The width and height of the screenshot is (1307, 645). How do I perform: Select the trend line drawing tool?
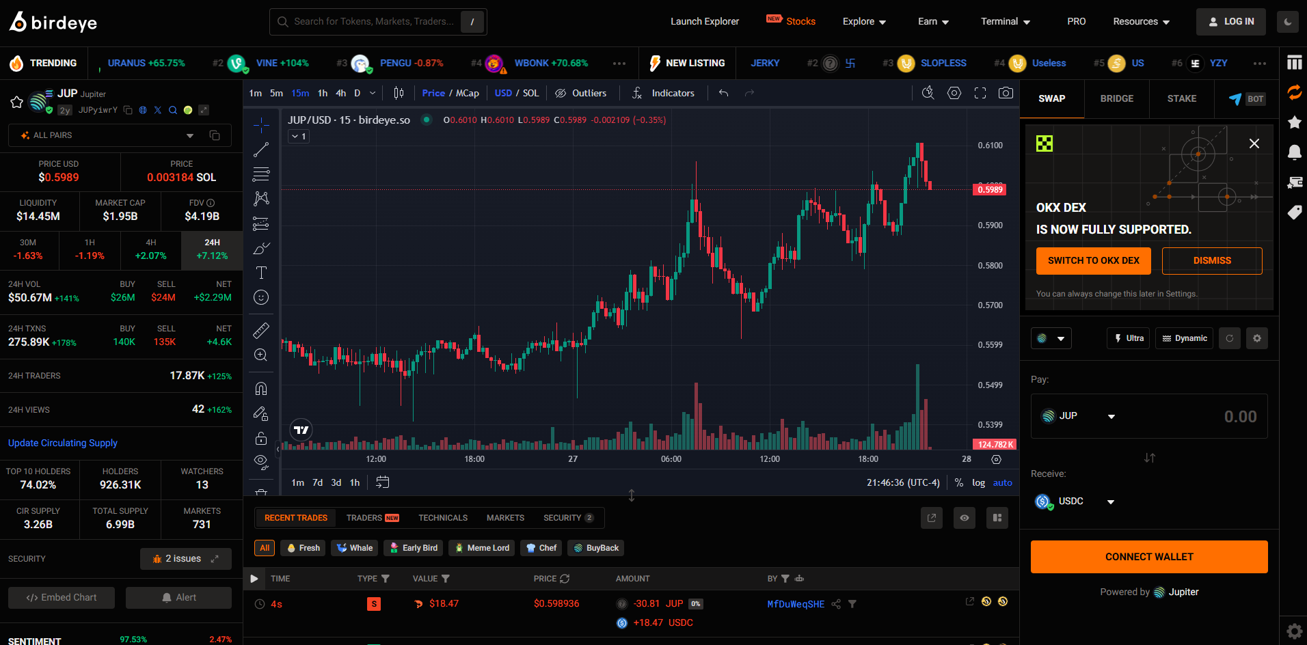pos(260,149)
